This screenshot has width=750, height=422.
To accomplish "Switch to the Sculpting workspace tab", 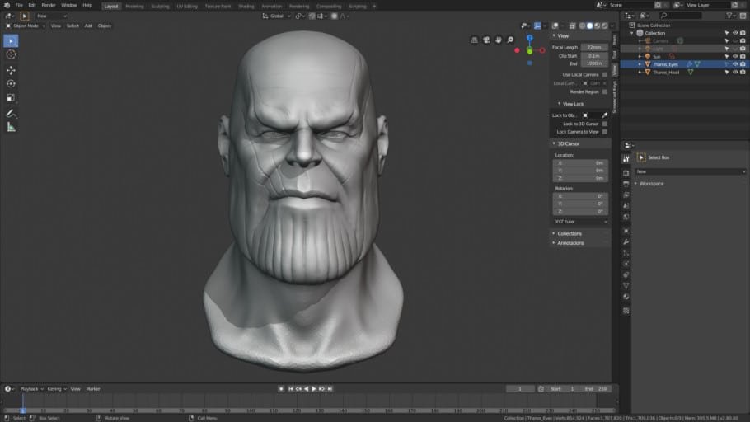I will [160, 7].
